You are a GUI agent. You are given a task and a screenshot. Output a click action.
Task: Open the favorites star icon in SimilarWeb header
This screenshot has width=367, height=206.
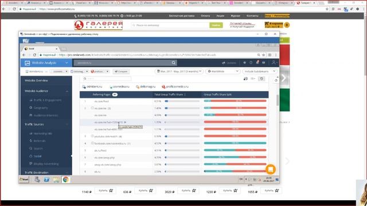tap(245, 62)
